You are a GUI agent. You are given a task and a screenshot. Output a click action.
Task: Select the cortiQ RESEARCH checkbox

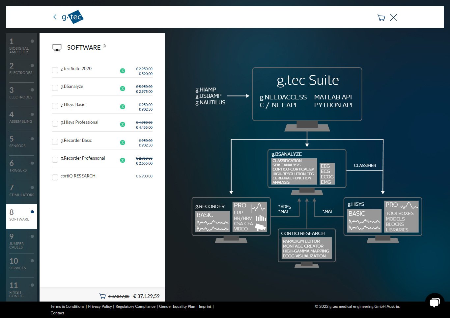[x=55, y=177]
